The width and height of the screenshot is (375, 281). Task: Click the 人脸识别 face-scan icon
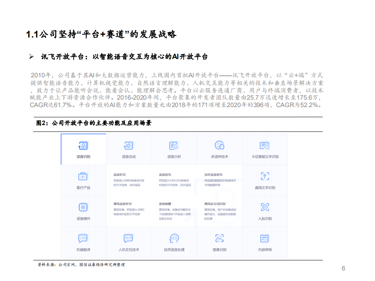(265, 207)
